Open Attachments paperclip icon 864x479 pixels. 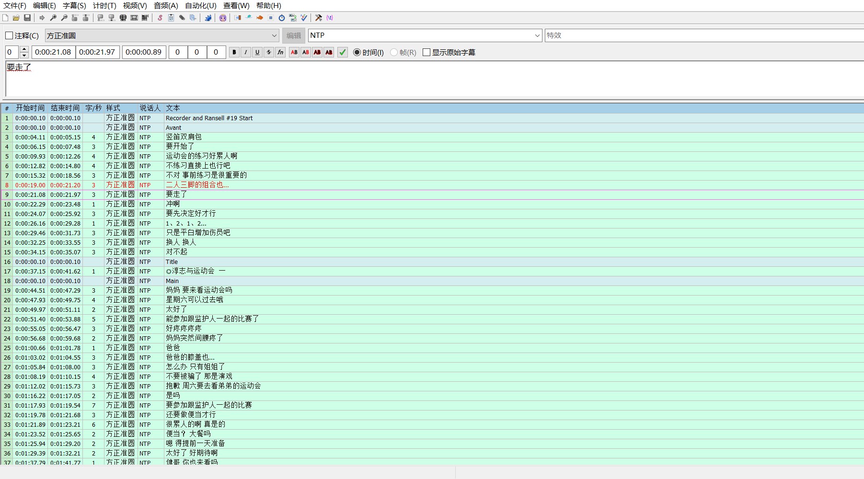(182, 18)
